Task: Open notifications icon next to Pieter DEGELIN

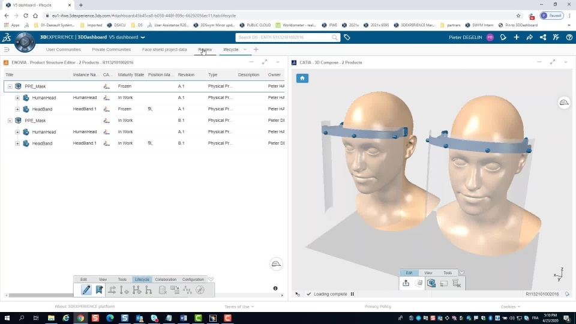Action: [503, 37]
